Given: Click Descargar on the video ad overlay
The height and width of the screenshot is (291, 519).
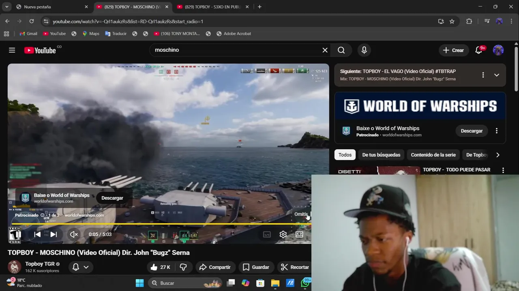Looking at the screenshot, I should [x=112, y=198].
